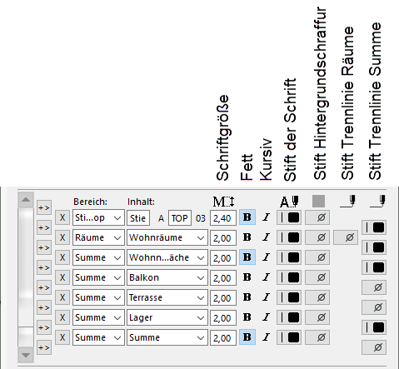
Task: Open the Wohnn...äche Inhalt dropdown
Action: click(167, 258)
